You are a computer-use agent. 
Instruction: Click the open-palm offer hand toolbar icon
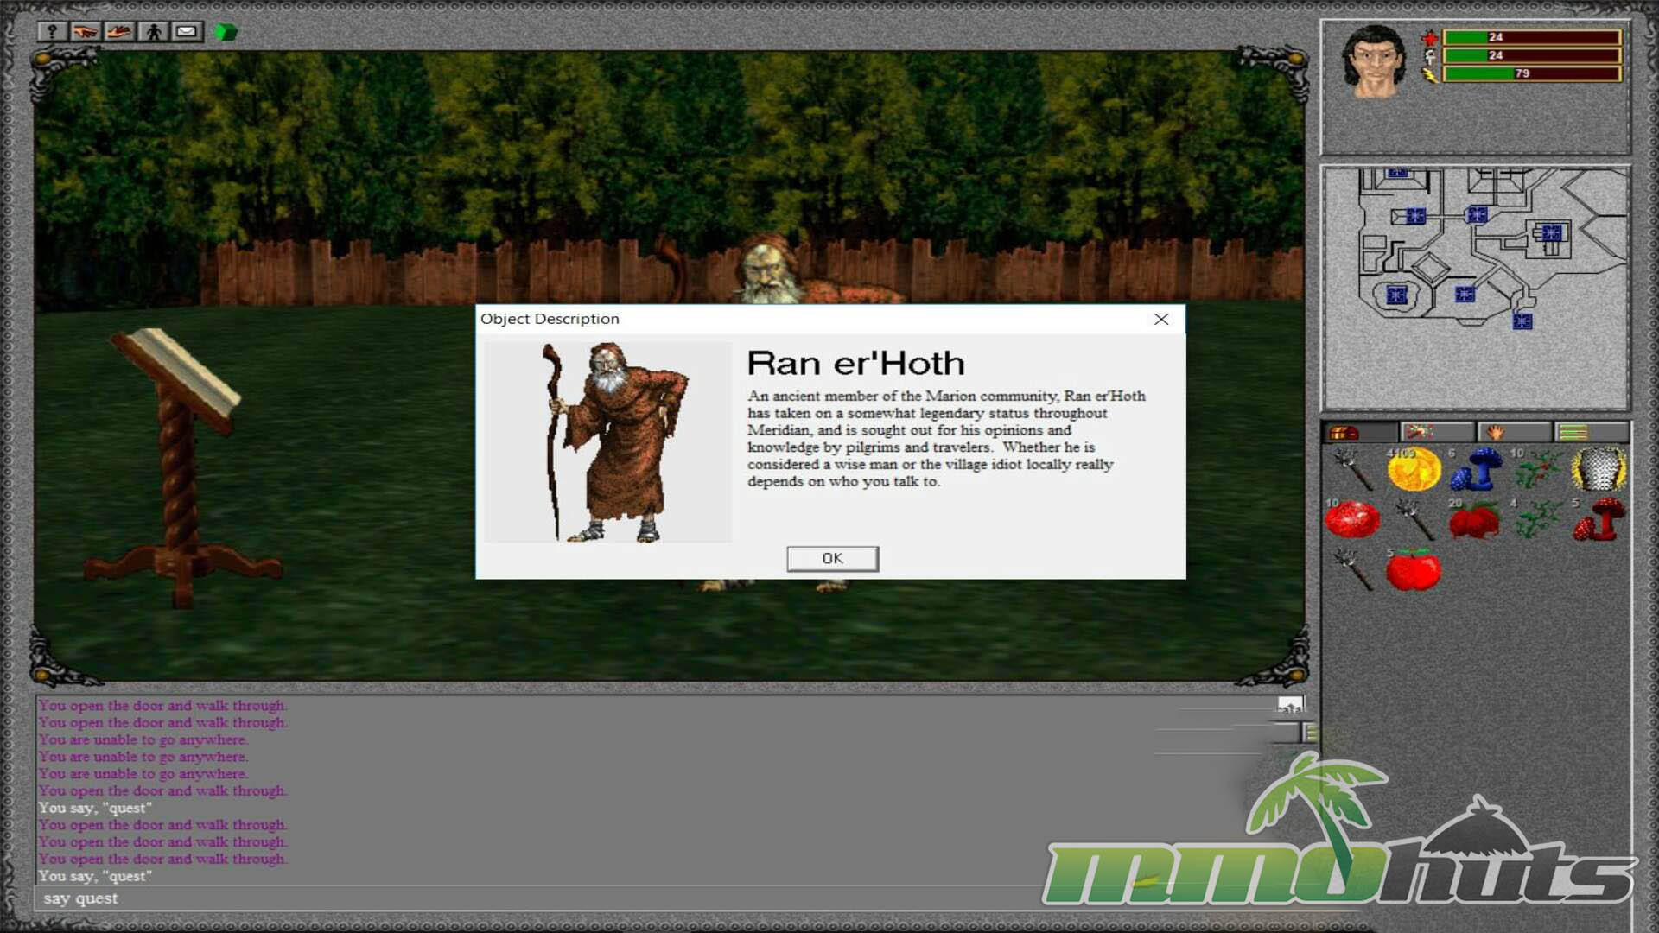tap(118, 32)
